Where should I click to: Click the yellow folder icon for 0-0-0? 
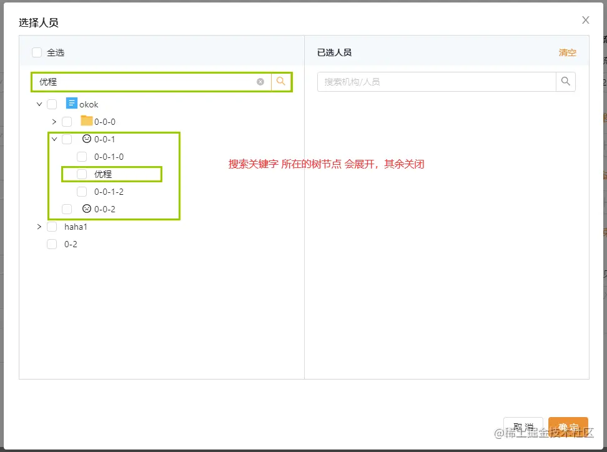point(86,120)
